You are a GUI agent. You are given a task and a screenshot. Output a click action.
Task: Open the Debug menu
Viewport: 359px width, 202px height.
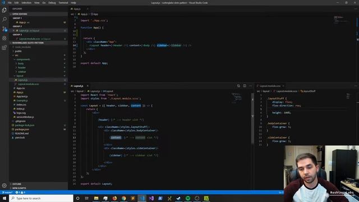tap(52, 3)
